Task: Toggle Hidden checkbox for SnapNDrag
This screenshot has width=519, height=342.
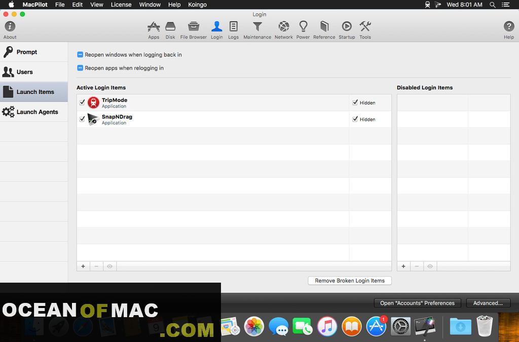Action: (x=355, y=119)
